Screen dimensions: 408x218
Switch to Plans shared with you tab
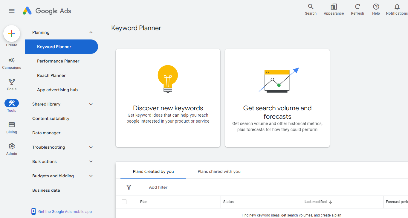click(219, 171)
